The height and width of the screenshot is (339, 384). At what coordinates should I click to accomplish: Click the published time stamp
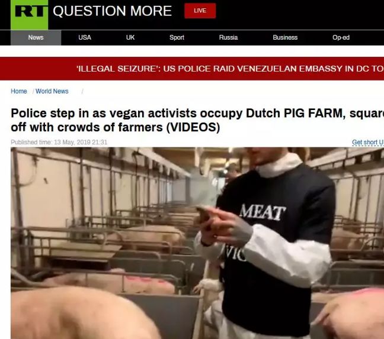click(59, 142)
